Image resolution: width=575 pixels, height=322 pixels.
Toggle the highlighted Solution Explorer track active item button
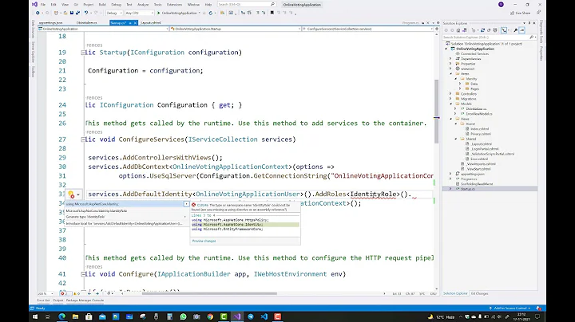(x=504, y=30)
